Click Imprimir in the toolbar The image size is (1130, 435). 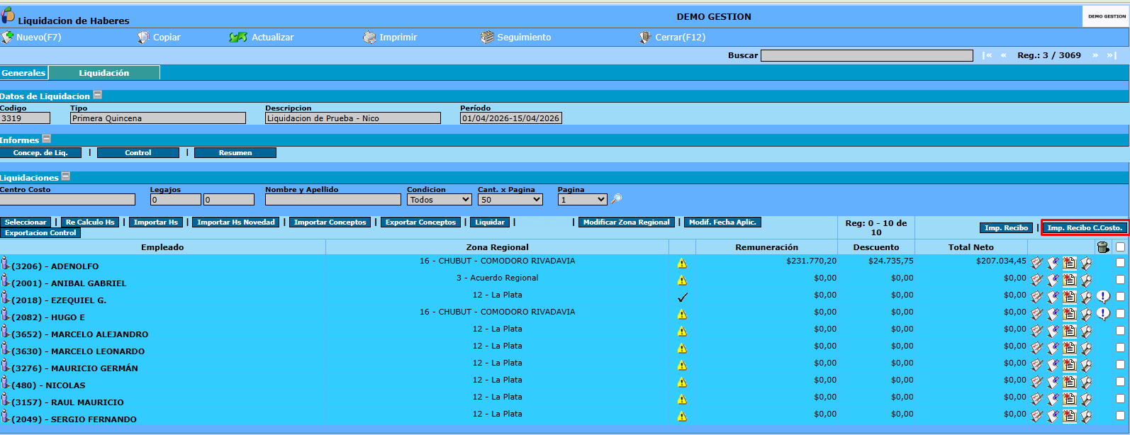click(x=391, y=38)
